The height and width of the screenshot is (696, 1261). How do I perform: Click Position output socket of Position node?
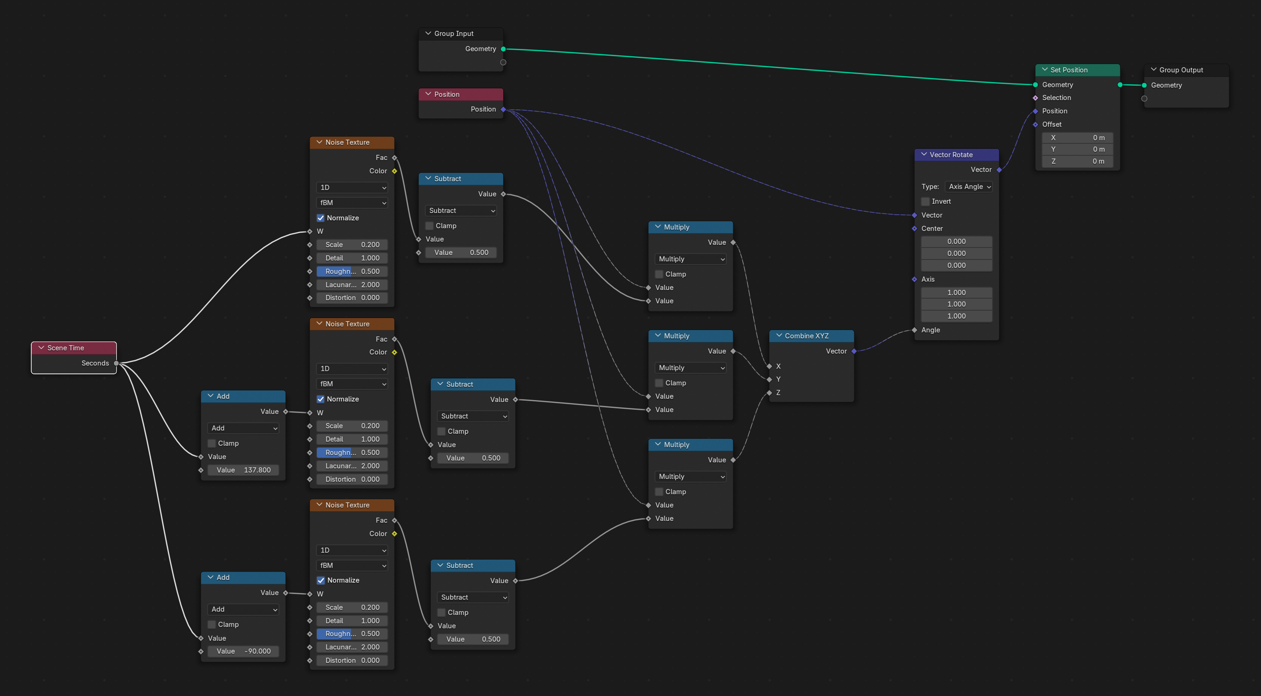(x=503, y=110)
